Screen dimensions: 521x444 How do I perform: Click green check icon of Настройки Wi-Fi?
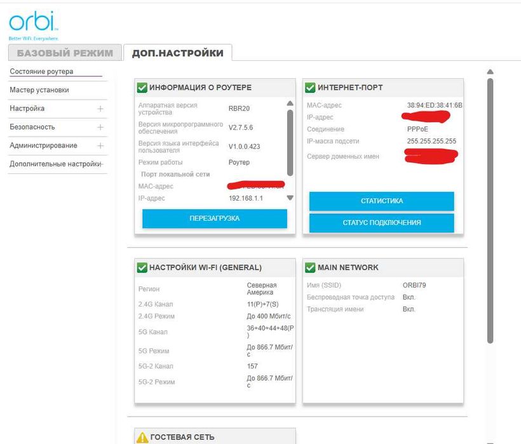coord(142,267)
